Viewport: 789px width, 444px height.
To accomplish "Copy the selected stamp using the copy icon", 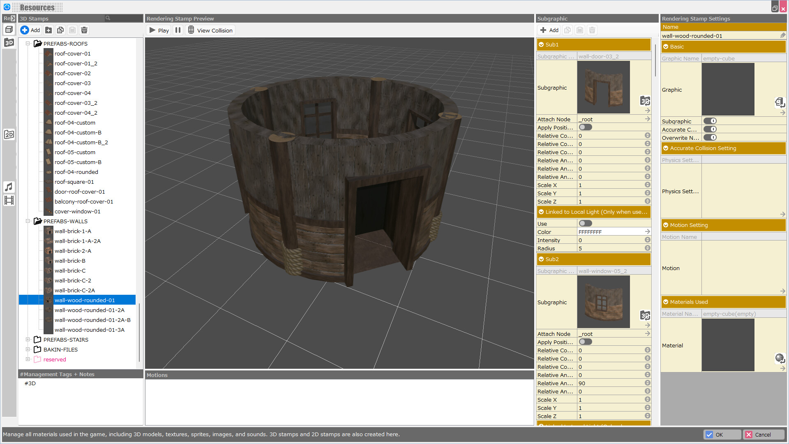I will click(60, 30).
